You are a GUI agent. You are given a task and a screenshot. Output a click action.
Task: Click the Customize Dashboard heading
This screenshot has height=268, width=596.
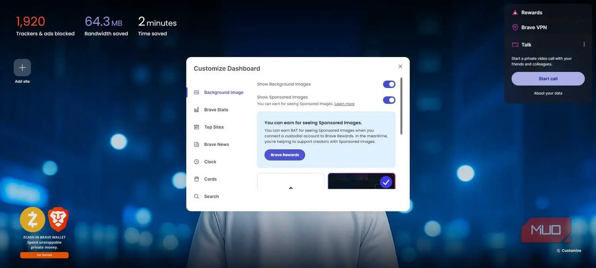click(227, 69)
